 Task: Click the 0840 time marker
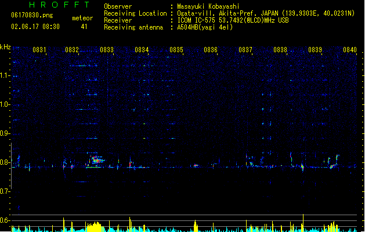(350, 50)
